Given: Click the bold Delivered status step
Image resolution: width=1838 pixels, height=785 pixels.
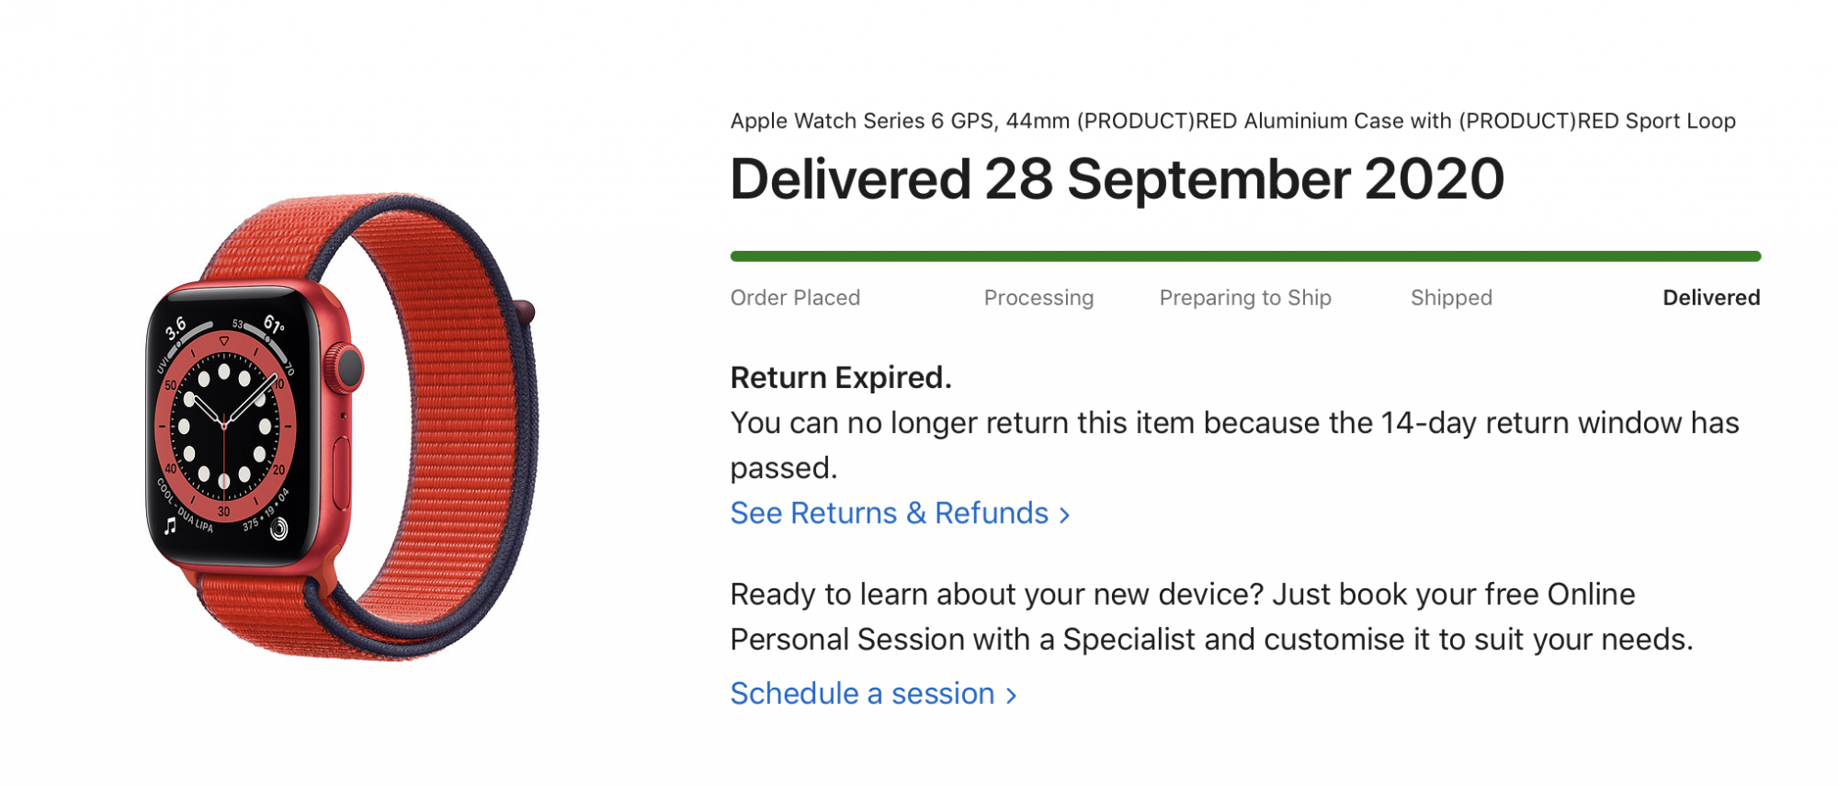Looking at the screenshot, I should 1711,298.
